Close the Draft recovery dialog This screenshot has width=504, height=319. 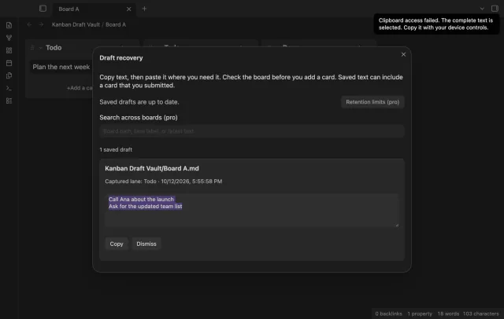click(x=403, y=54)
